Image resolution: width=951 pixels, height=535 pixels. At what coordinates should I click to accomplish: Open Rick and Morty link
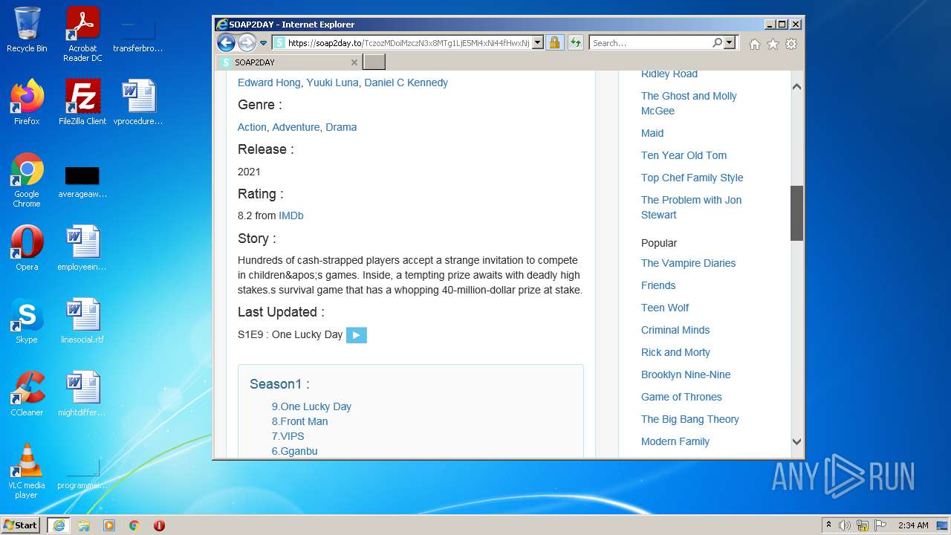click(x=675, y=352)
